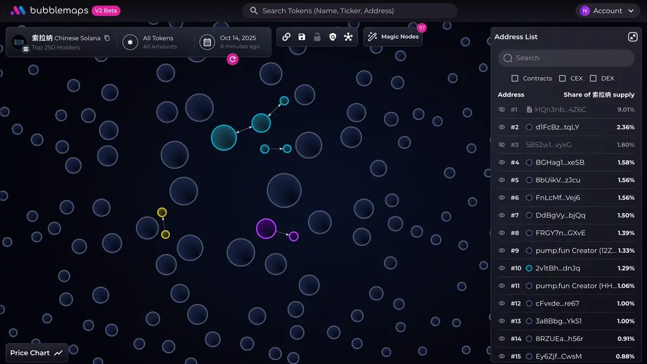Open the All Tokens filter dropdown
The width and height of the screenshot is (647, 364).
click(155, 42)
